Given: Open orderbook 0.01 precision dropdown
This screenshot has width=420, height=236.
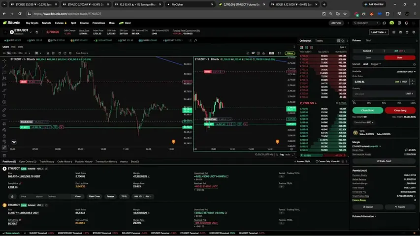Looking at the screenshot, I should point(343,47).
